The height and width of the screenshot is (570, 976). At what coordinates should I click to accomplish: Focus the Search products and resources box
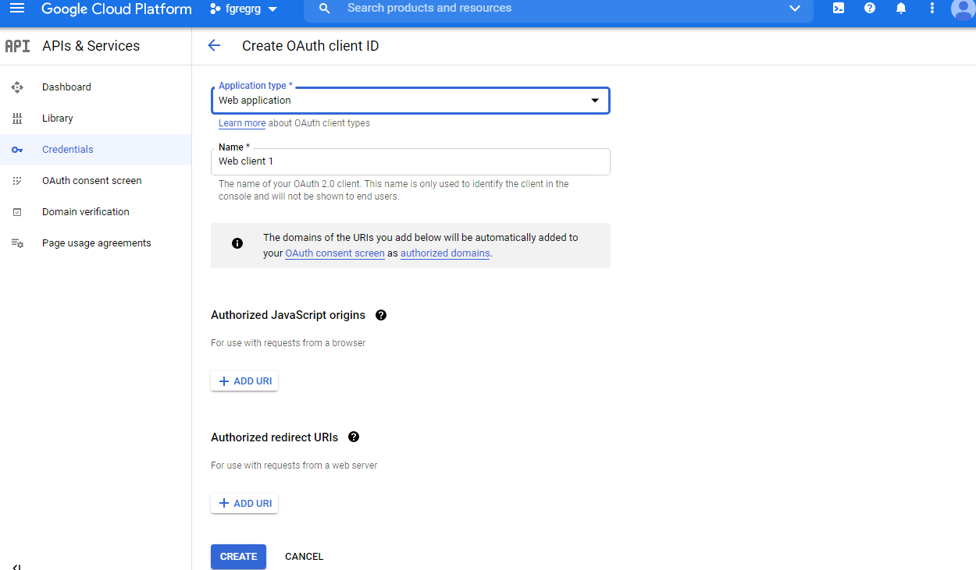point(547,9)
